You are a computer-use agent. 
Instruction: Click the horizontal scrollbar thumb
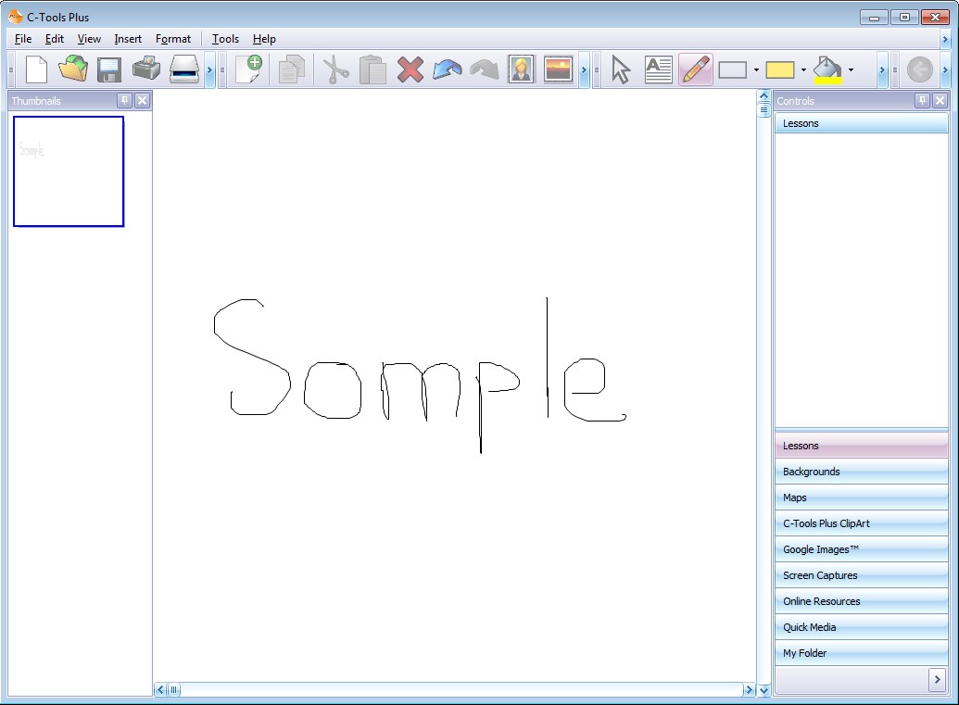coord(173,689)
